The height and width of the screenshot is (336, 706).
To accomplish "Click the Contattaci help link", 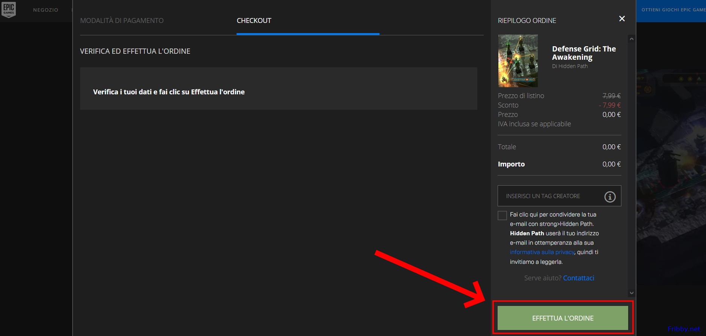I will click(x=578, y=278).
